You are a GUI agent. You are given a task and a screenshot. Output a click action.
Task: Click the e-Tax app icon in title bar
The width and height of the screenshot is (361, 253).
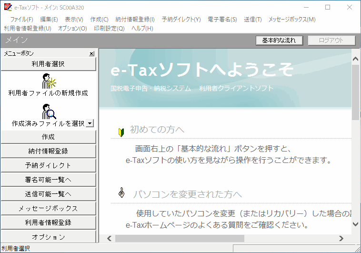8,7
